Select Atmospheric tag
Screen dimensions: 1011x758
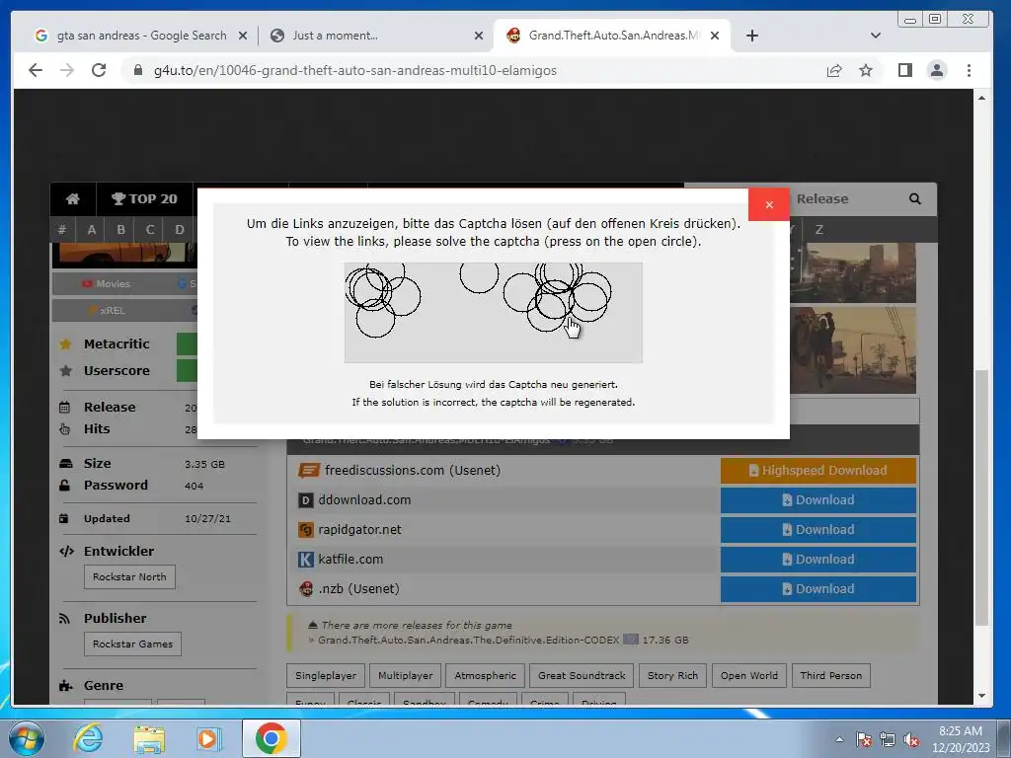(485, 675)
